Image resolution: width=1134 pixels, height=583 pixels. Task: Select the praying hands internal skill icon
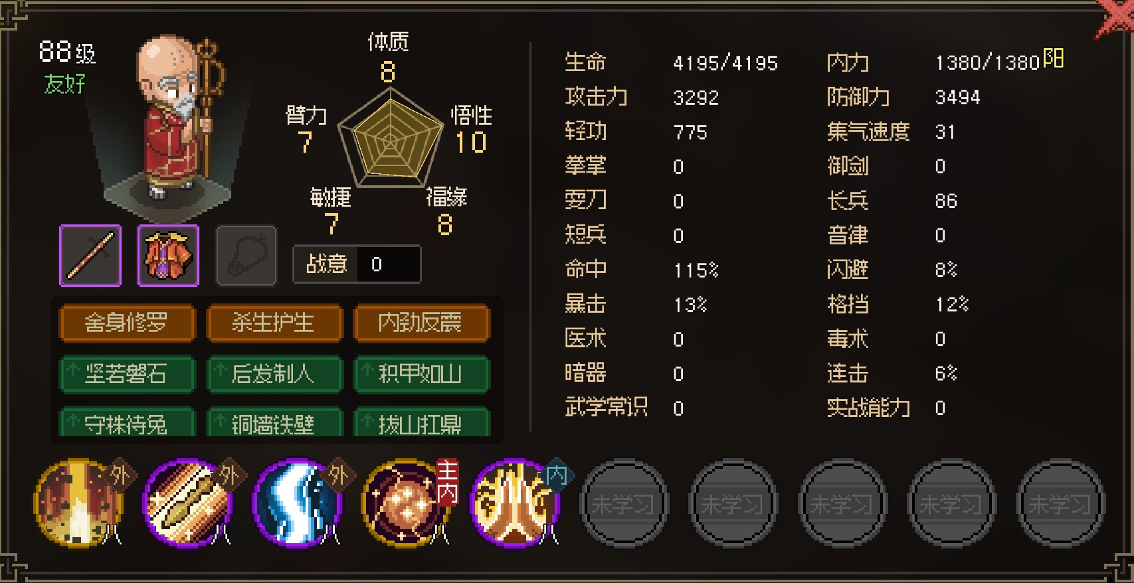[516, 503]
